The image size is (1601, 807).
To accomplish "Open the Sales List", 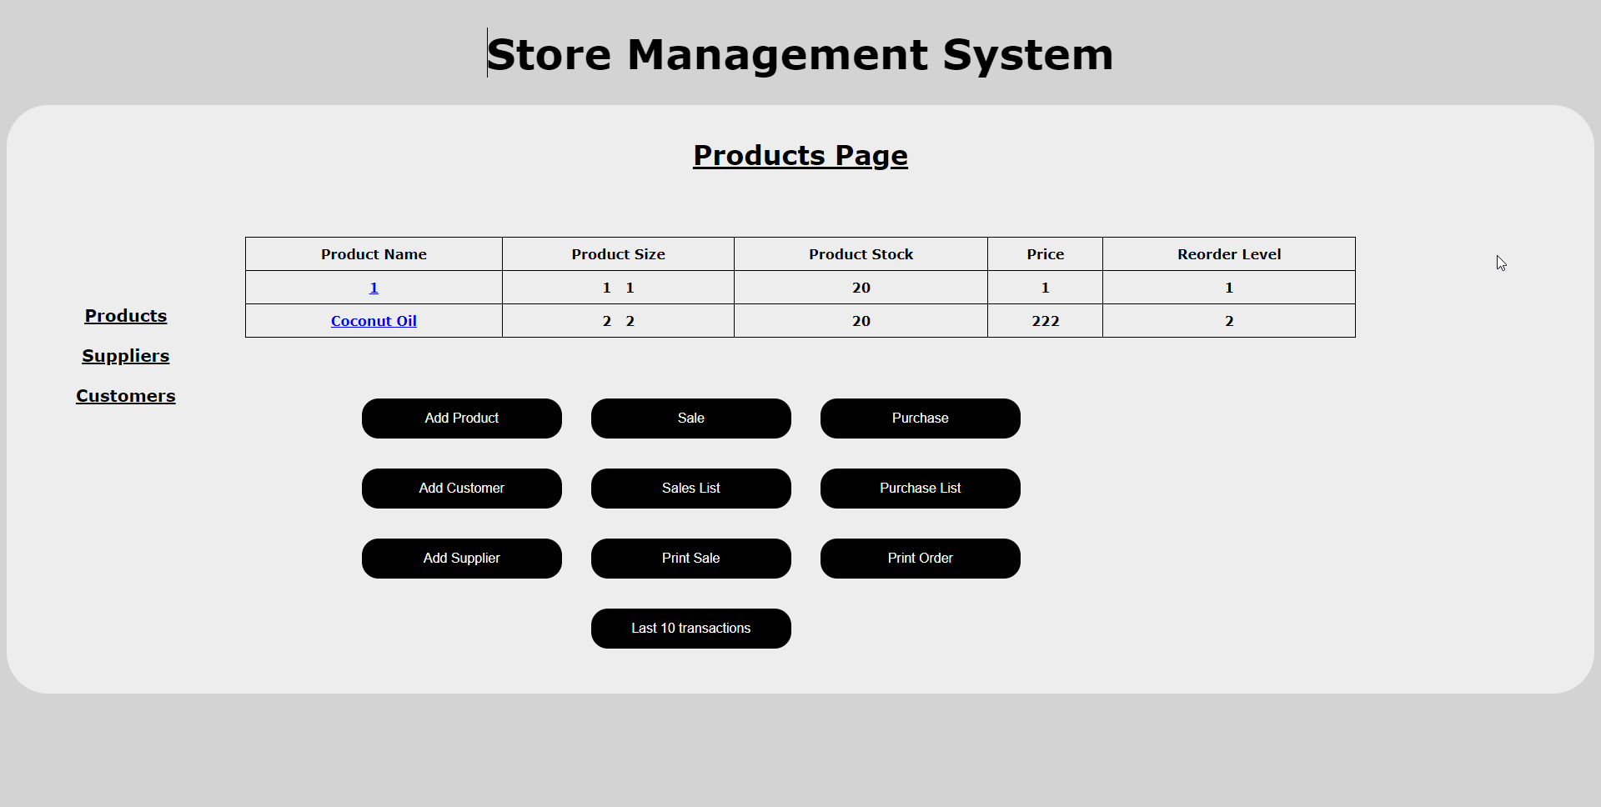I will pyautogui.click(x=691, y=489).
